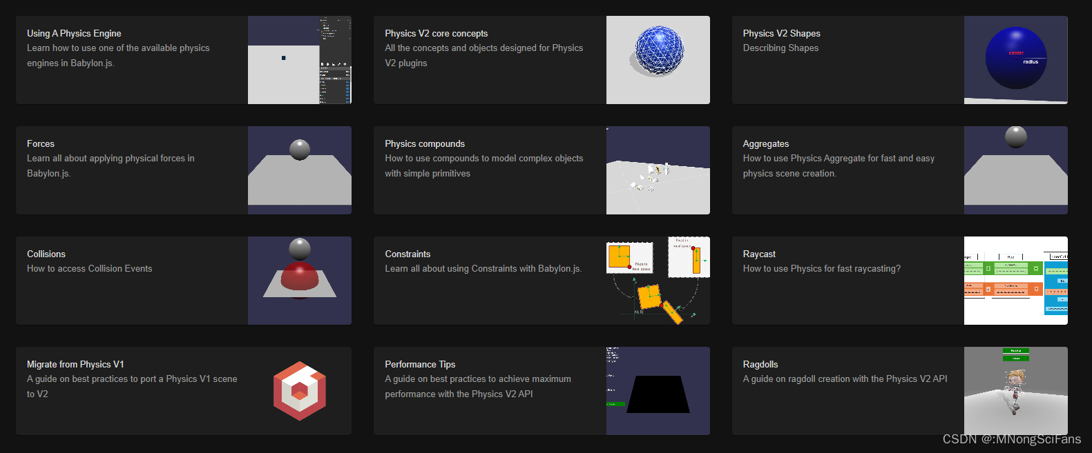
Task: Click the Raycast chart thumbnail
Action: (x=1015, y=281)
